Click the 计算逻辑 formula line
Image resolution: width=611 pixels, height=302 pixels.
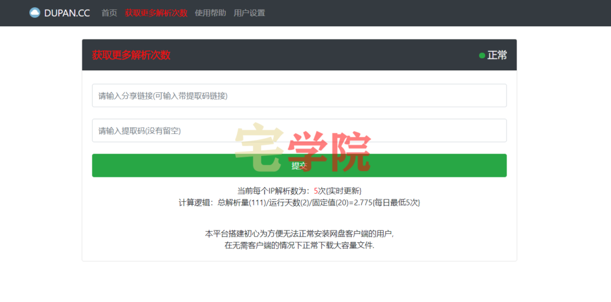[x=299, y=203]
